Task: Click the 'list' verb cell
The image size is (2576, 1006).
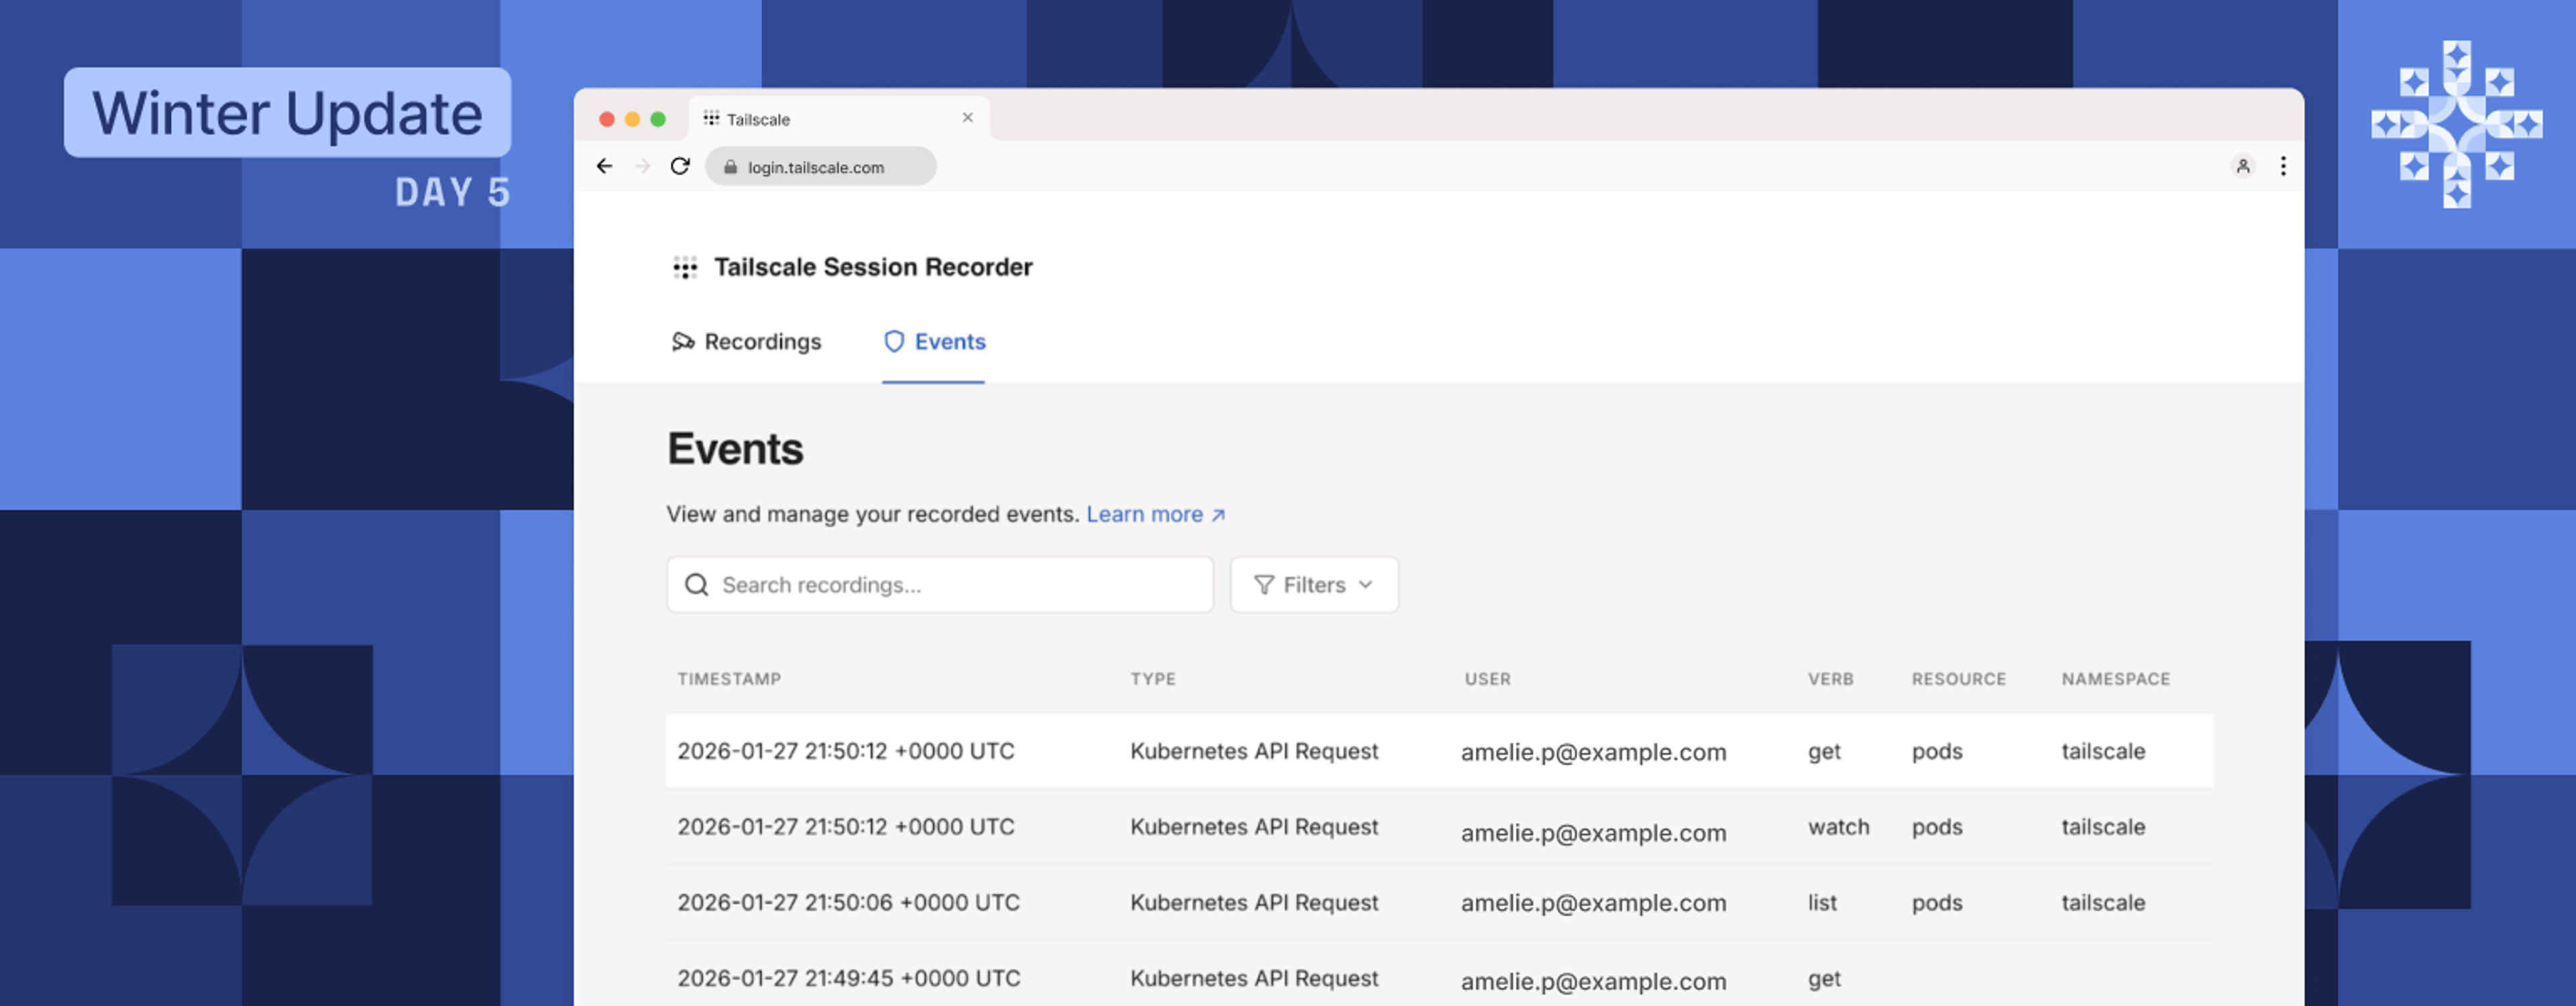Action: tap(1822, 902)
